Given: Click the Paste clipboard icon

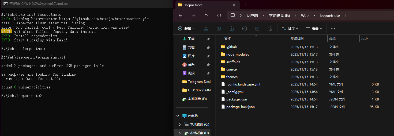Looking at the screenshot, I should 232,29.
